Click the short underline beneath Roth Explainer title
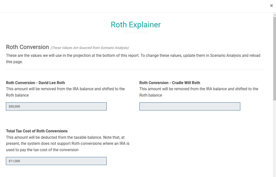 [136, 33]
